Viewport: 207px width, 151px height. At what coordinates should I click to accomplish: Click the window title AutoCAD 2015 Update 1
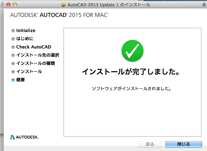pyautogui.click(x=109, y=5)
